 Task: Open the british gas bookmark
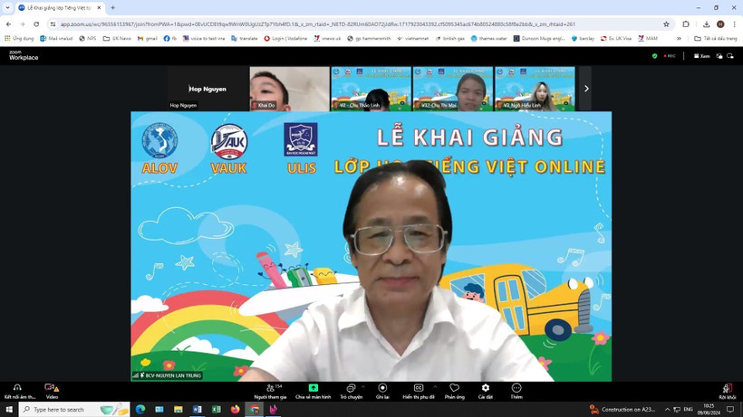(449, 38)
